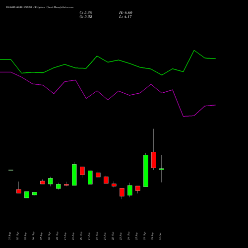Select the red candle above 23 Sep
Viewport: 248px width, 248px height.
122,192
